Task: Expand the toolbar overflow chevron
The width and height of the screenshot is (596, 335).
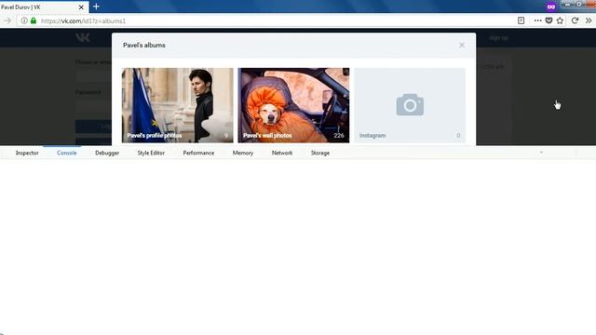Action: coord(589,20)
